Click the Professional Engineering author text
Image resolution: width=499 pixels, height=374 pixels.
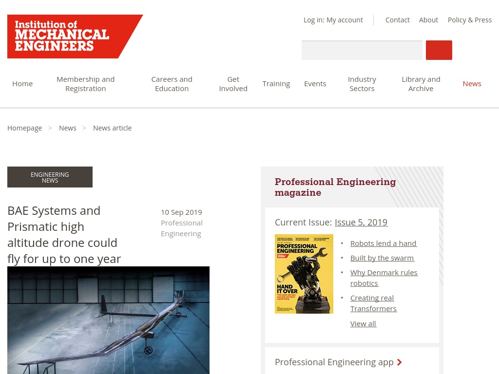[x=181, y=228]
